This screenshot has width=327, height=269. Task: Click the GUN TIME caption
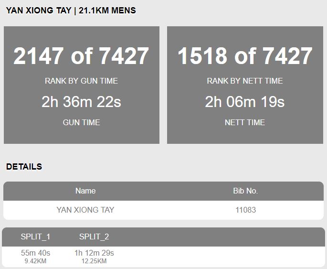click(x=81, y=122)
